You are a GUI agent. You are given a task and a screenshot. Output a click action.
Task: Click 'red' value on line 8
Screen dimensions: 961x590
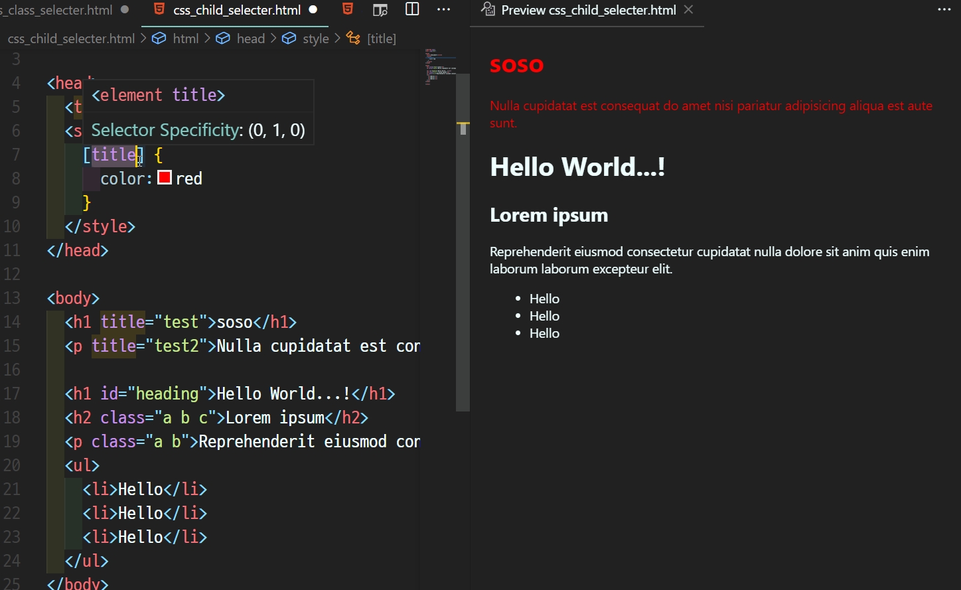[x=189, y=179]
